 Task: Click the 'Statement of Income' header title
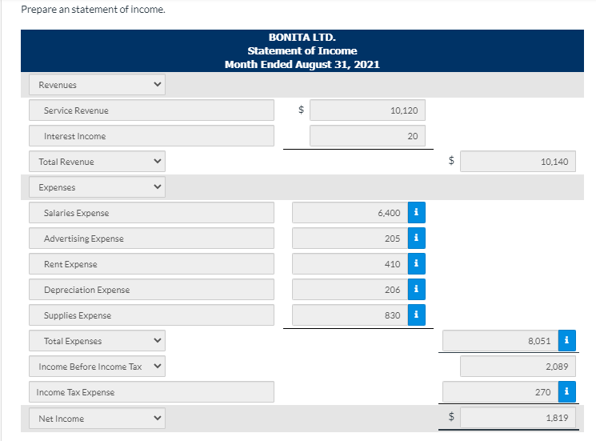tap(302, 50)
